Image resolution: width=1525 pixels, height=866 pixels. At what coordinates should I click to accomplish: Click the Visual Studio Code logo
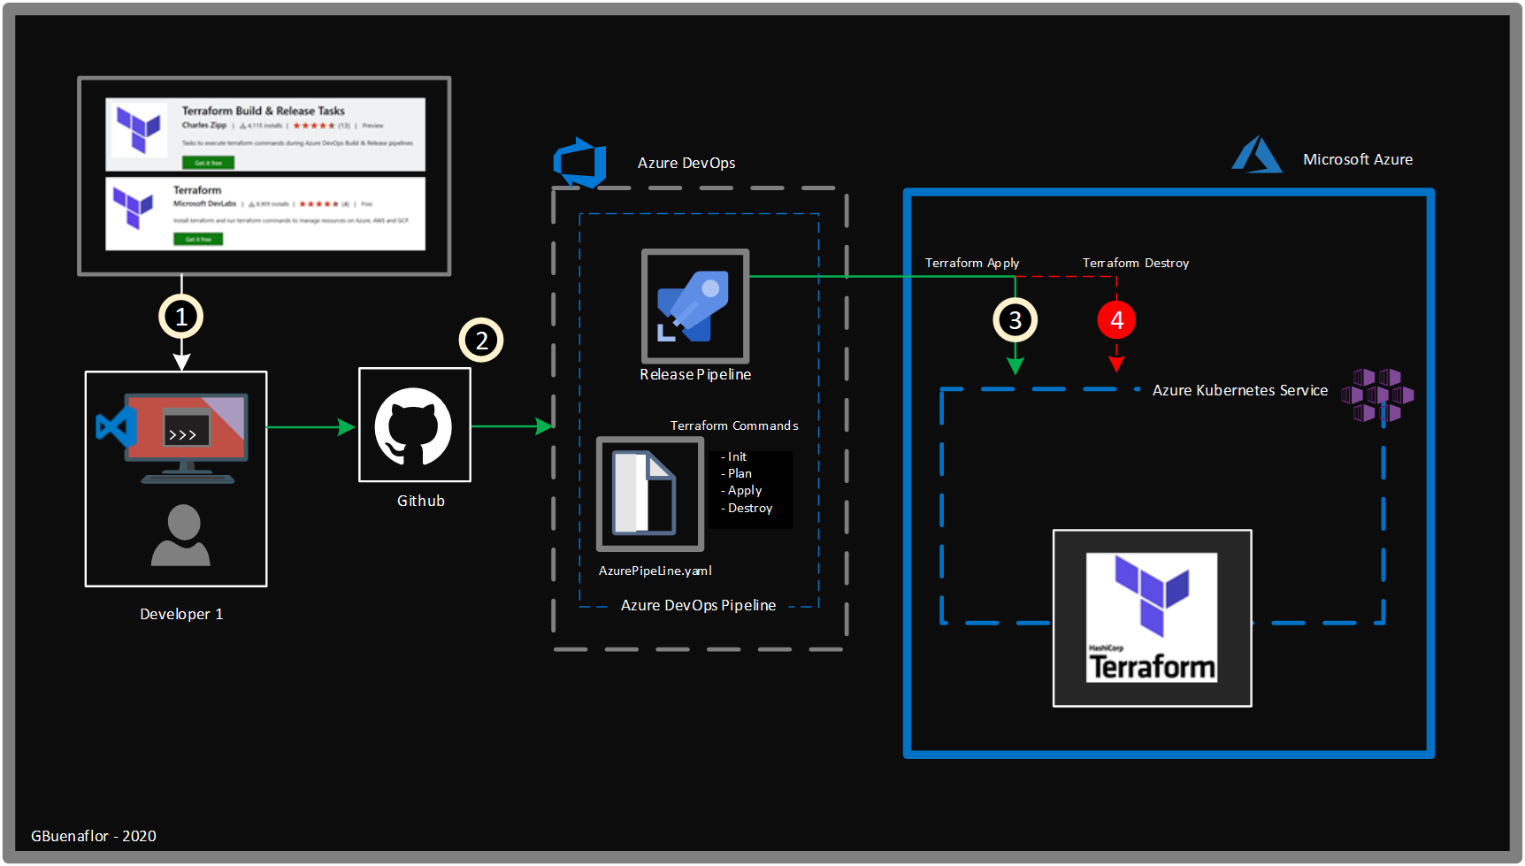point(116,426)
